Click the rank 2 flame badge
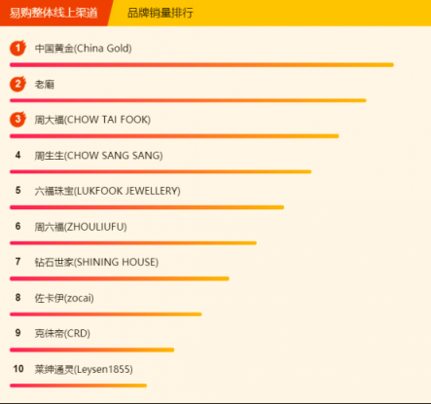431x404 pixels. 18,84
